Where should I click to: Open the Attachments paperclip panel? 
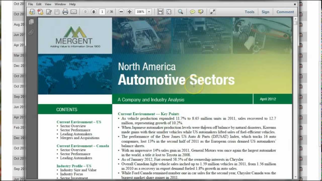(31, 32)
